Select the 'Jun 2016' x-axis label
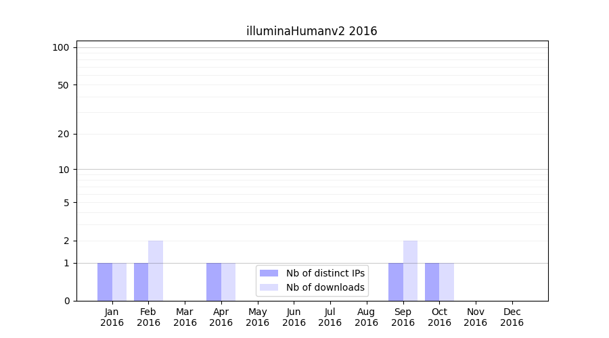This screenshot has height=338, width=609. coord(294,317)
